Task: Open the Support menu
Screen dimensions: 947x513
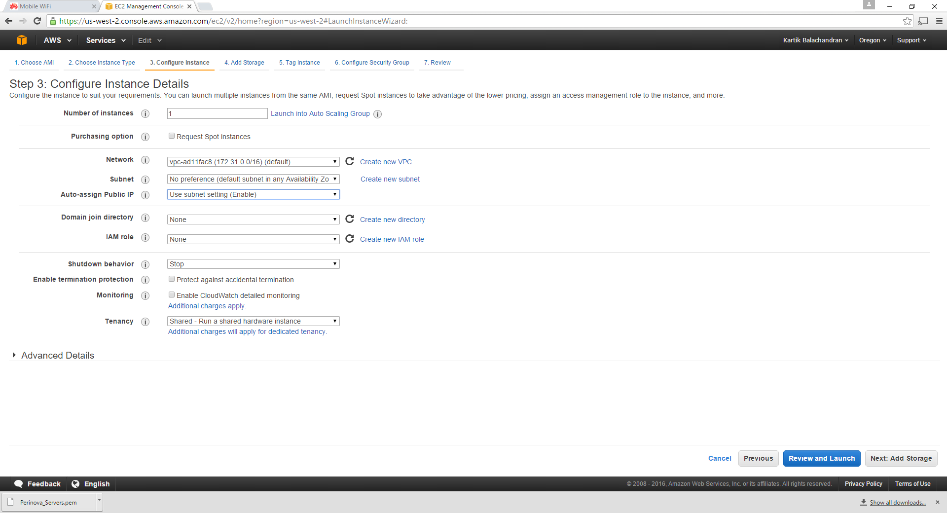Action: coord(911,40)
